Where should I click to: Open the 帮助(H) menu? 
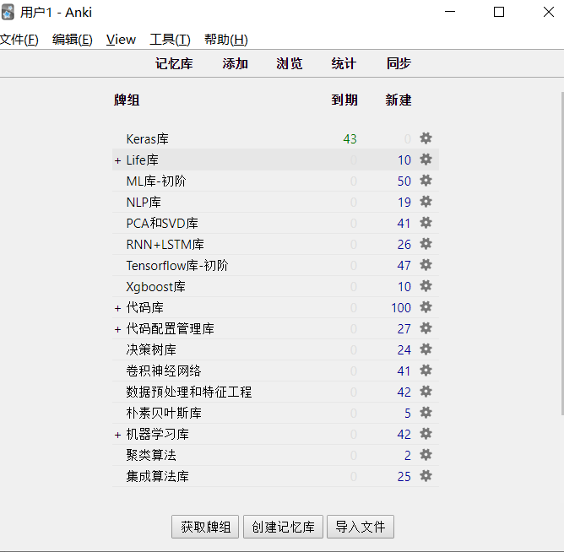point(226,40)
